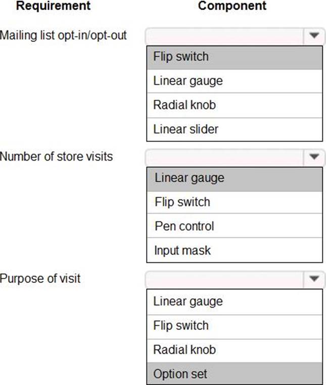The image size is (326, 385).
Task: Click the Purpose of visit combo box field
Action: pos(225,278)
